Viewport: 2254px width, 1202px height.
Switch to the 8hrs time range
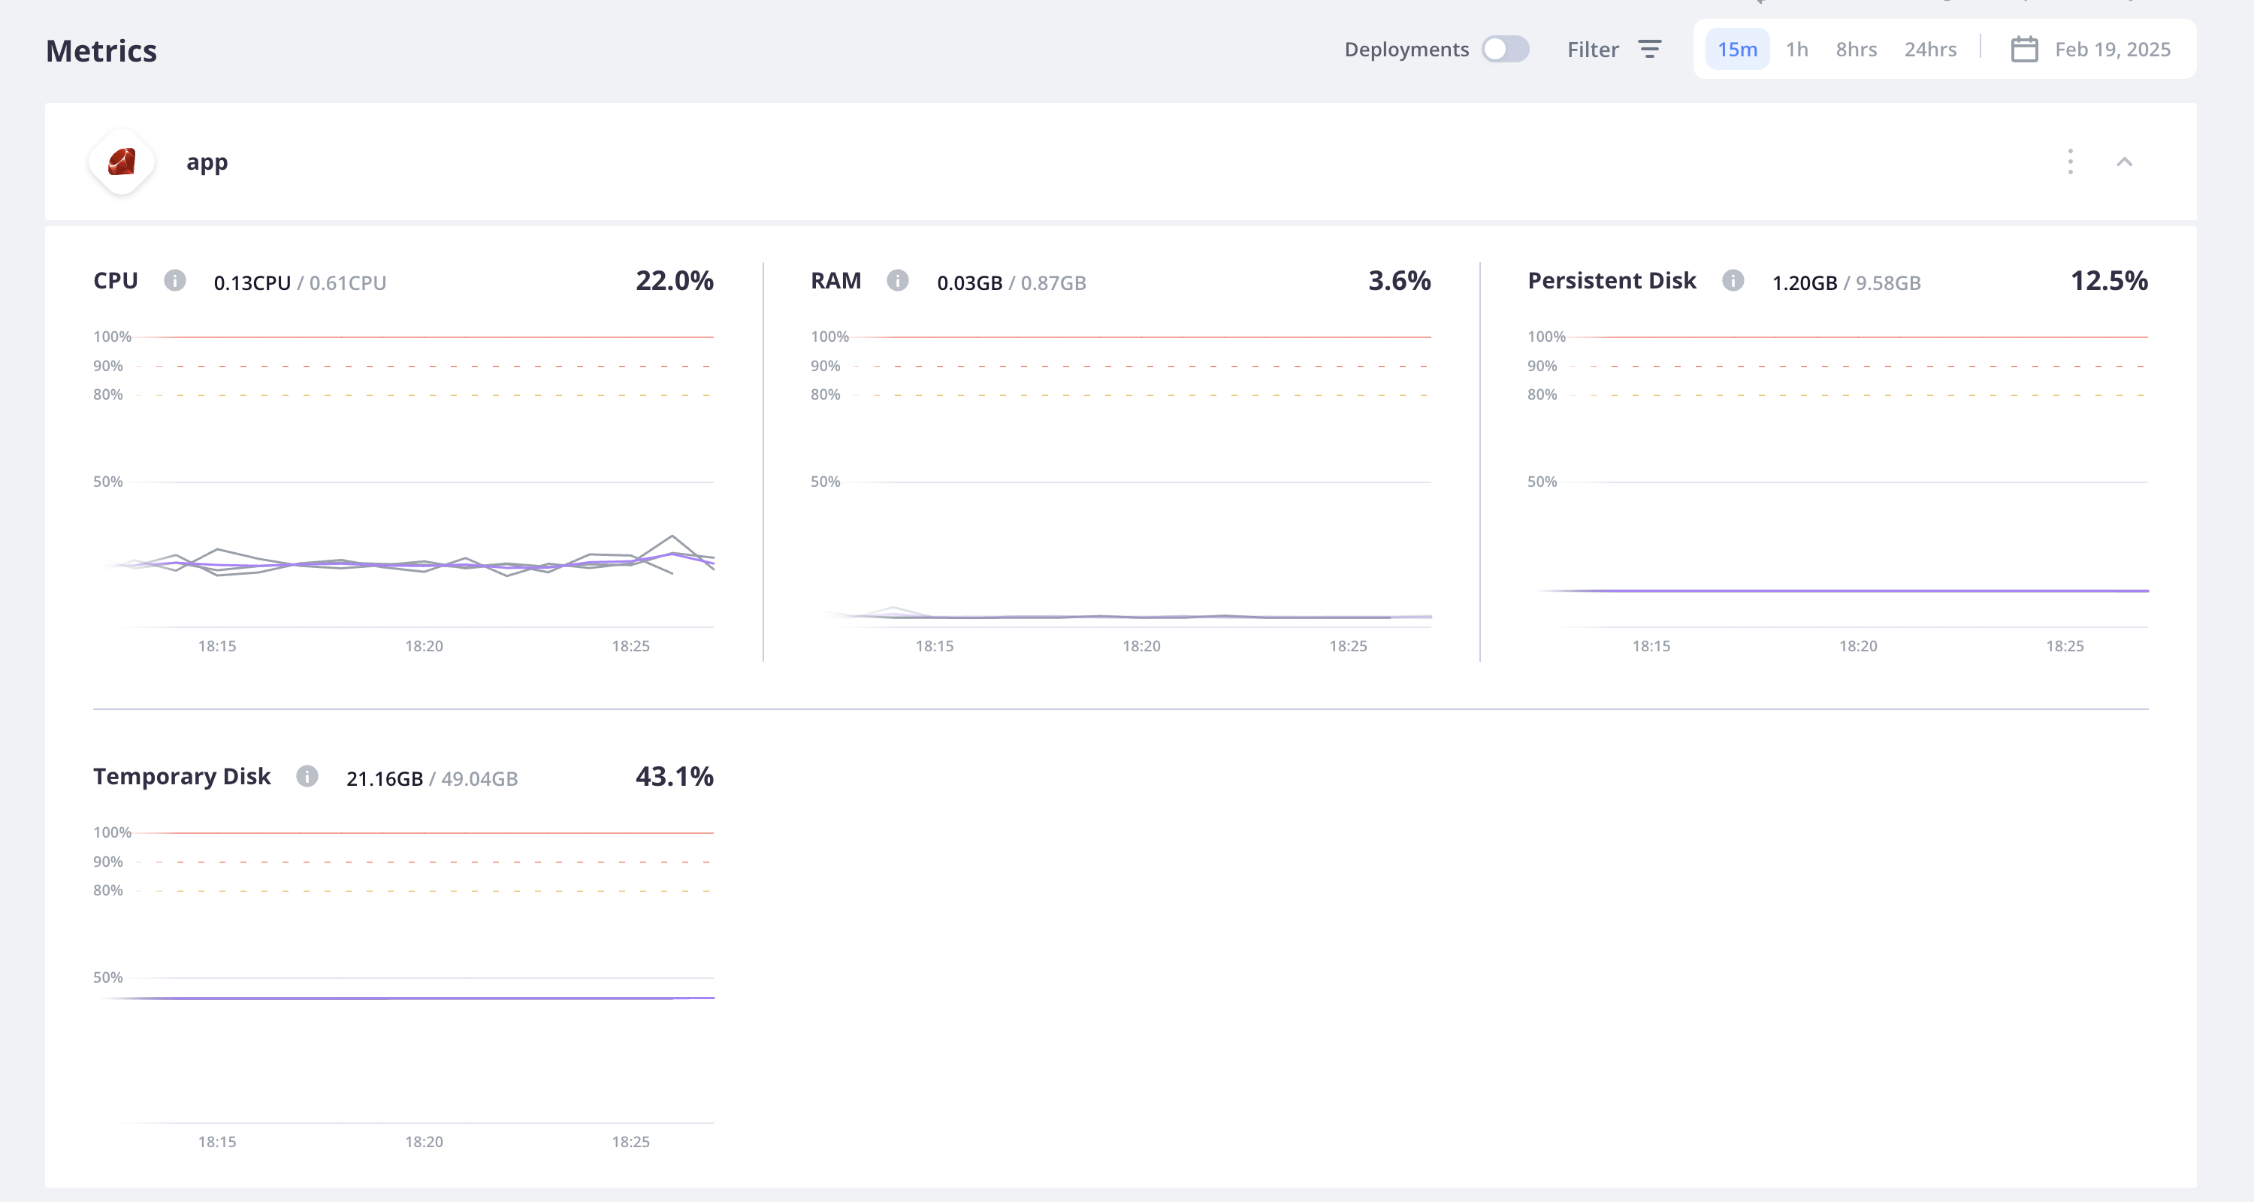pos(1857,49)
